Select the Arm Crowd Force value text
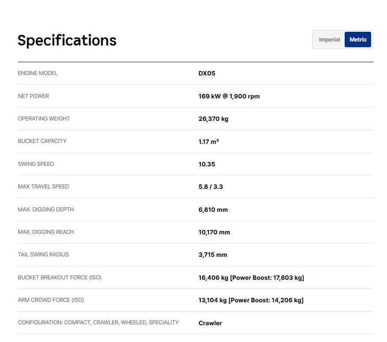The width and height of the screenshot is (387, 342). 251,300
